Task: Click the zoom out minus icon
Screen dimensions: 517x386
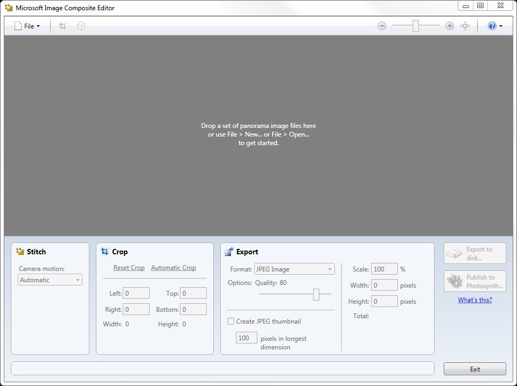Action: coord(382,26)
